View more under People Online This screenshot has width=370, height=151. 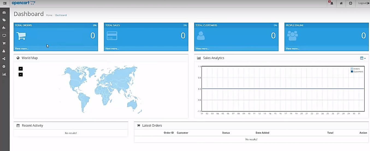coord(292,48)
